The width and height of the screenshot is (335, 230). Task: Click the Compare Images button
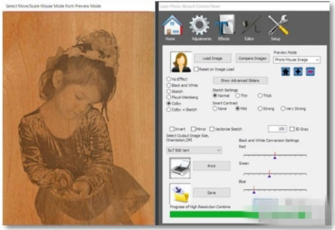click(x=252, y=58)
